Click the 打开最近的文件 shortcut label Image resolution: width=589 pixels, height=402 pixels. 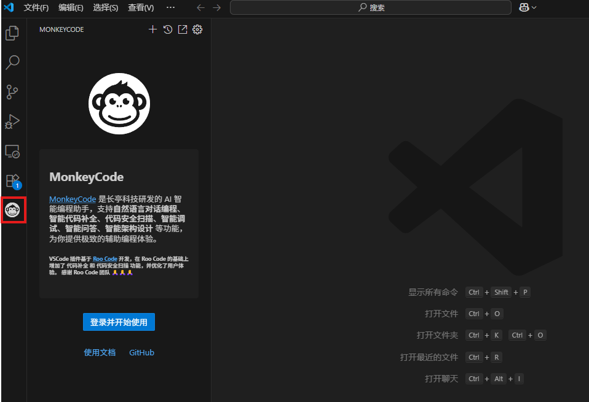pos(429,357)
